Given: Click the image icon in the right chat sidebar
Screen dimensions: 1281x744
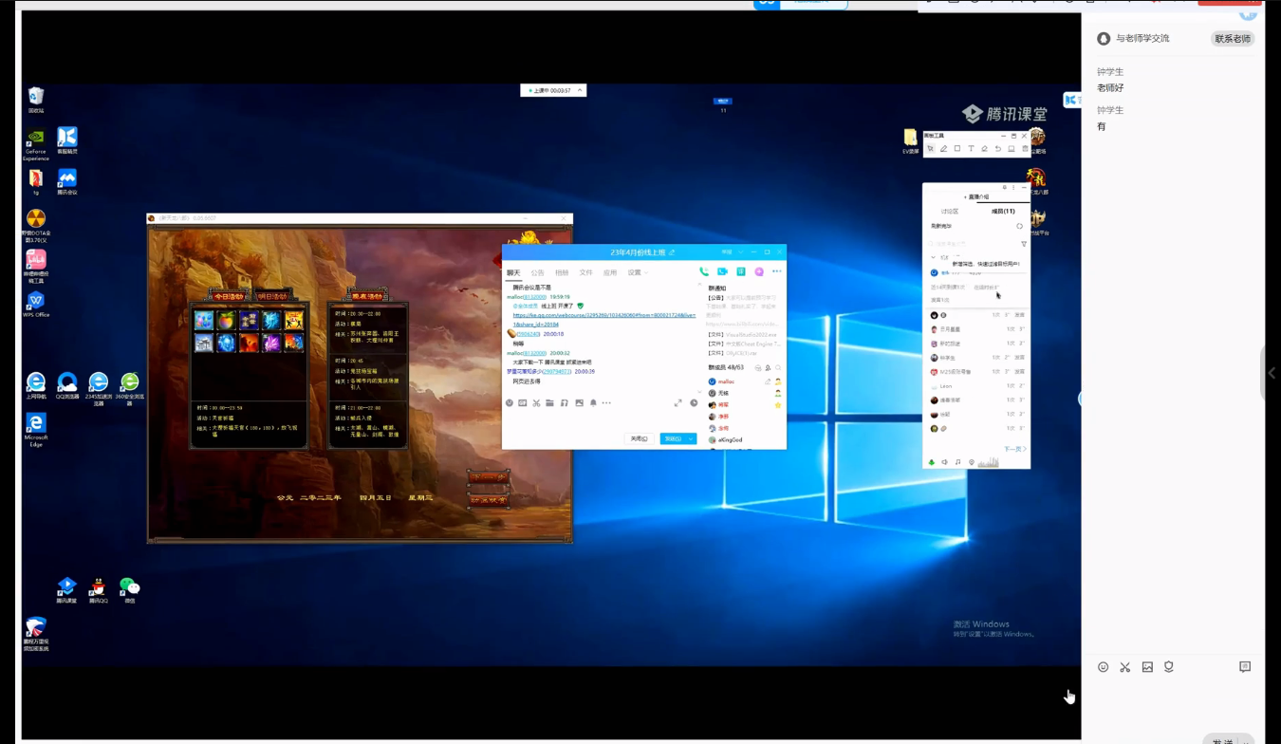Looking at the screenshot, I should coord(1147,667).
